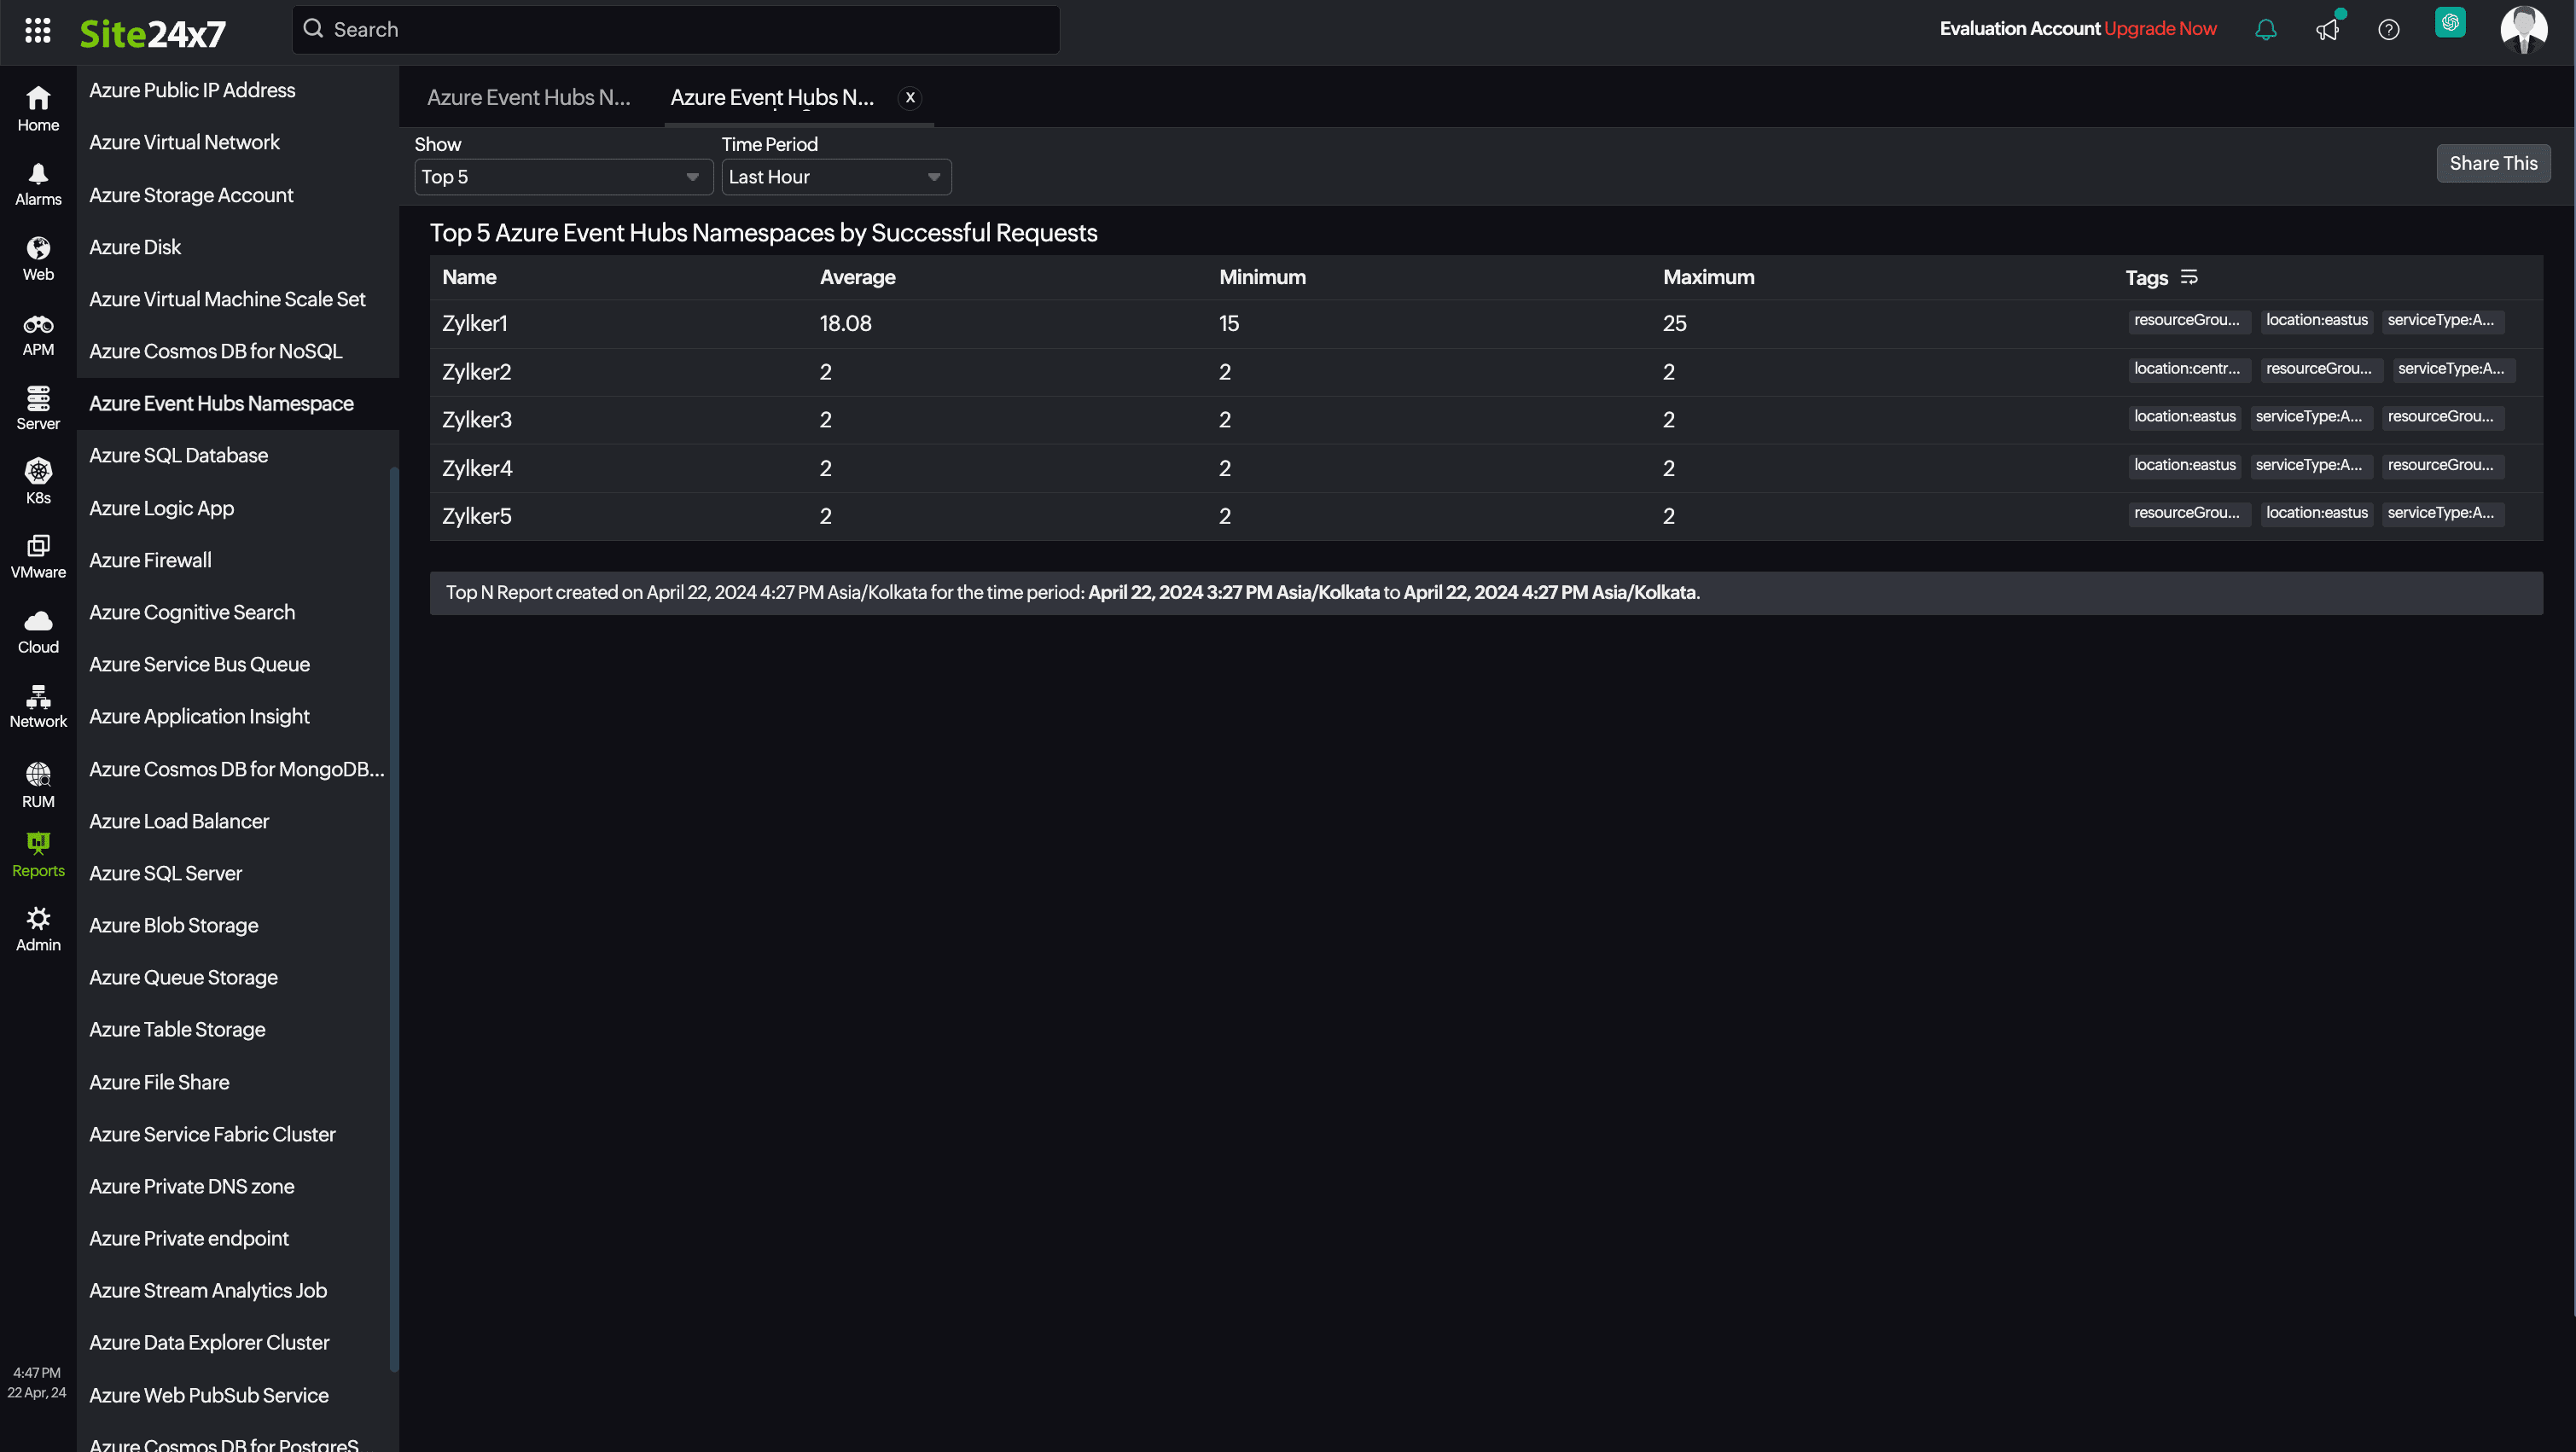Click the Notifications bell icon
The width and height of the screenshot is (2576, 1452).
tap(2265, 28)
